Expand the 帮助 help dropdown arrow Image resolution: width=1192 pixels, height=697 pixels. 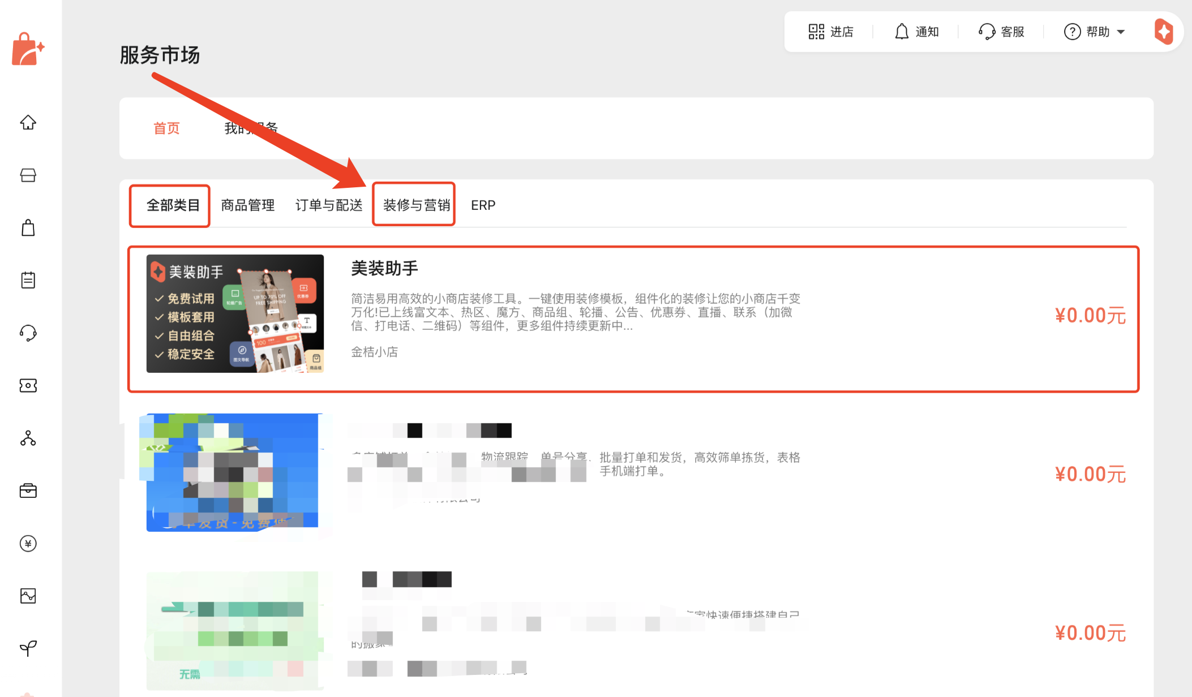[1121, 32]
